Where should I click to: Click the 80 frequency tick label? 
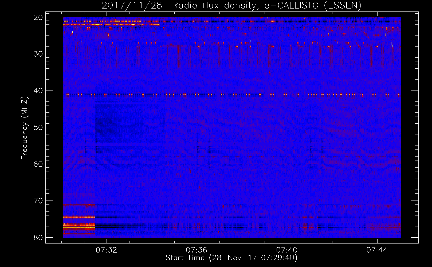[38, 237]
